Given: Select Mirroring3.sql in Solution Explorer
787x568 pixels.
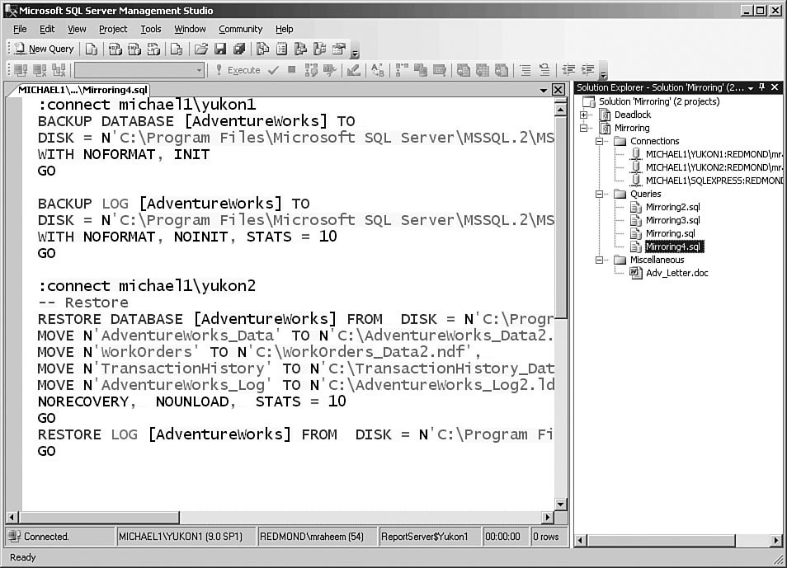Looking at the screenshot, I should pos(672,220).
